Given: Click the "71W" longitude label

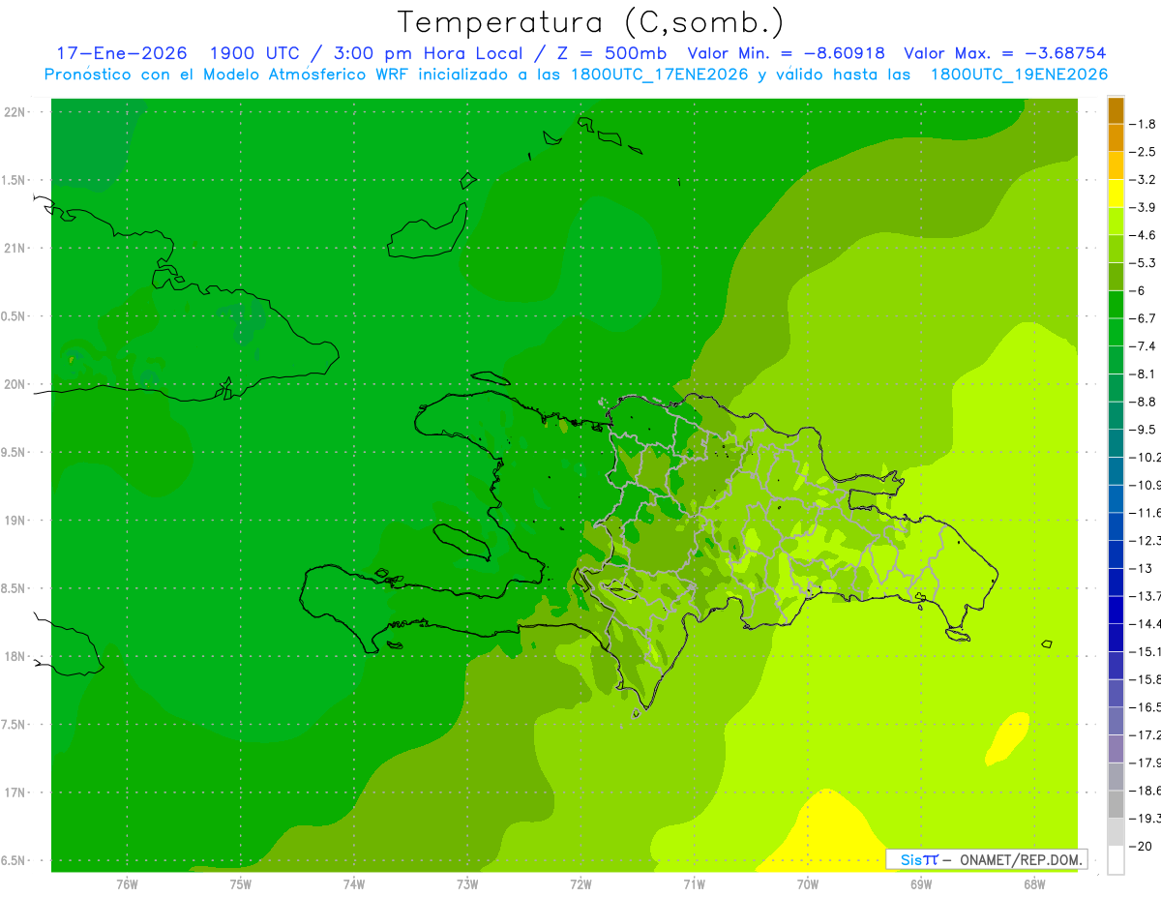Looking at the screenshot, I should point(694,883).
